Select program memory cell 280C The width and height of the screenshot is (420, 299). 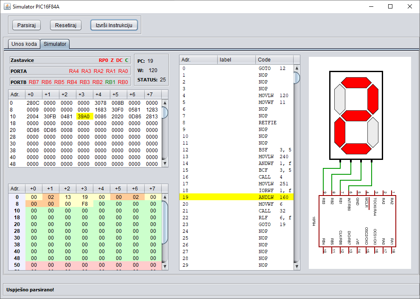(34, 103)
